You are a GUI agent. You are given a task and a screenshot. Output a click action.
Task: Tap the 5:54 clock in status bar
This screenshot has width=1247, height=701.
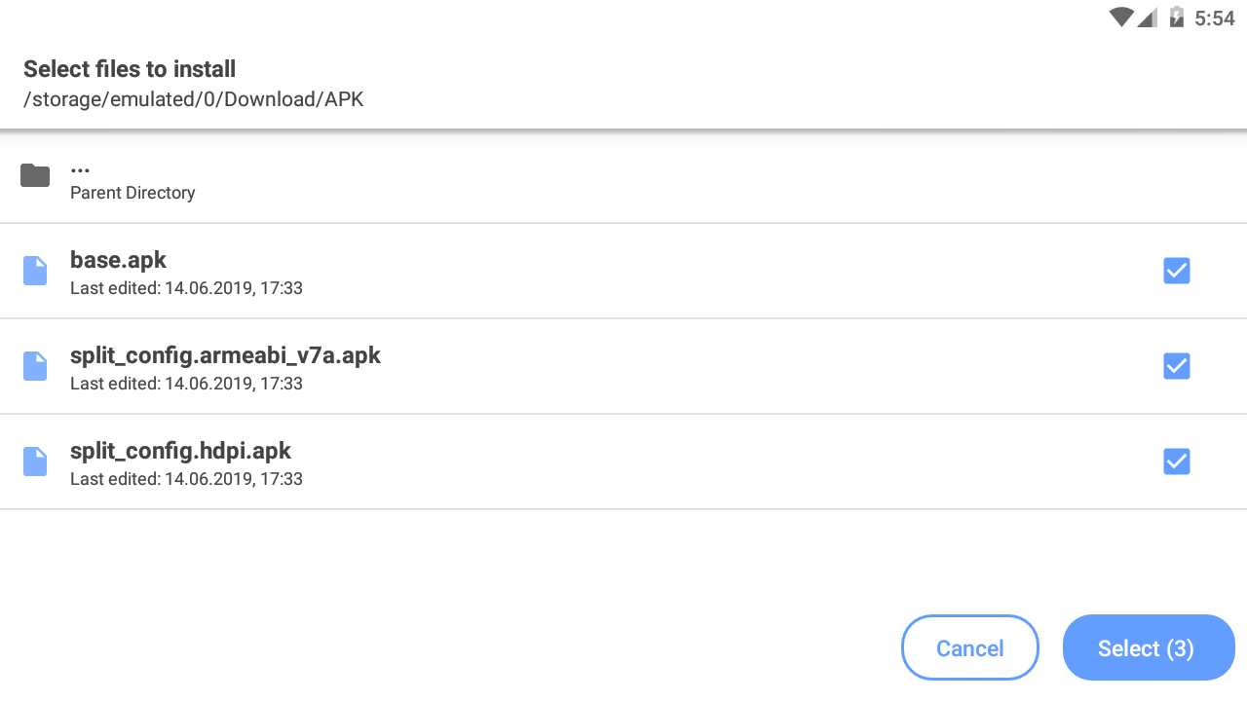1214,18
